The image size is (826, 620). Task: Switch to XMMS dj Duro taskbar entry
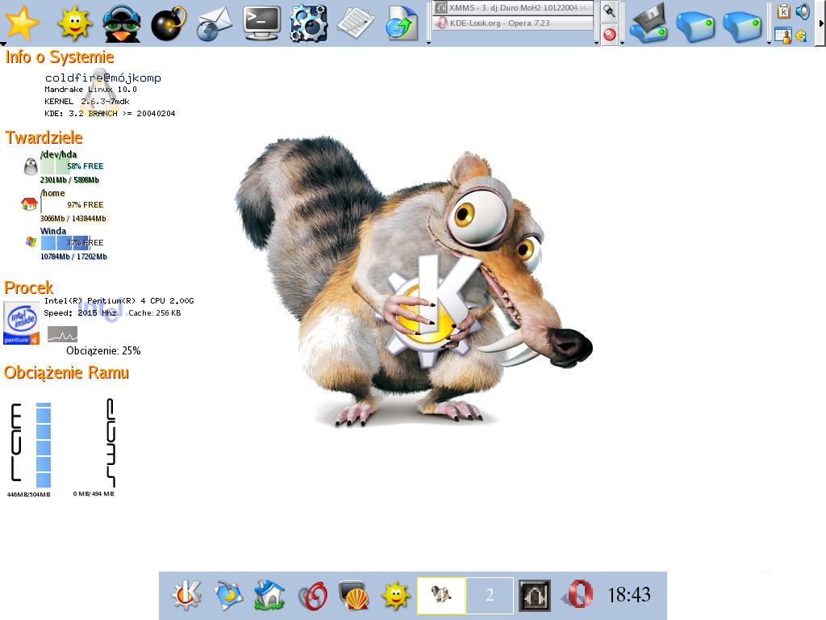click(x=513, y=8)
